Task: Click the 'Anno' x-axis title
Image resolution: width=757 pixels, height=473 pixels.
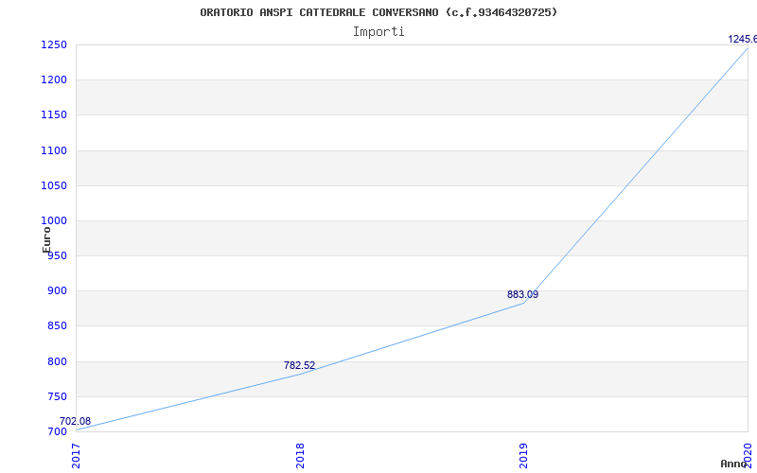Action: click(x=733, y=464)
